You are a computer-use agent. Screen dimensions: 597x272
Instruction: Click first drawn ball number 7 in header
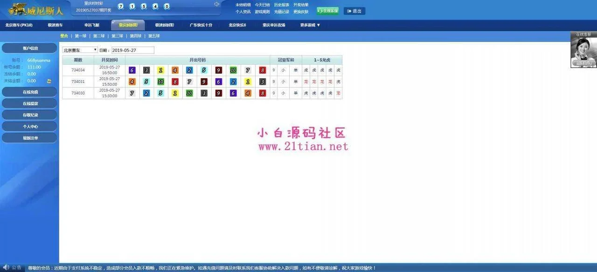pyautogui.click(x=121, y=7)
